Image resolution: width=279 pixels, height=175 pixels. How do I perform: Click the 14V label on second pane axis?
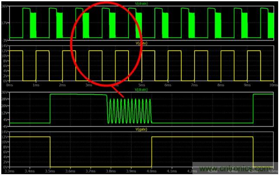pyautogui.click(x=4, y=46)
